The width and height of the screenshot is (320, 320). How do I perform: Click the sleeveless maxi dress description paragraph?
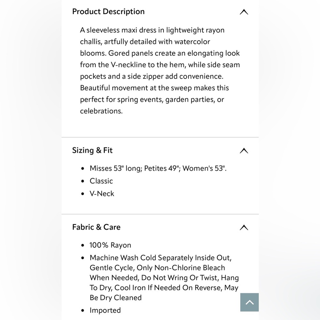pyautogui.click(x=160, y=70)
